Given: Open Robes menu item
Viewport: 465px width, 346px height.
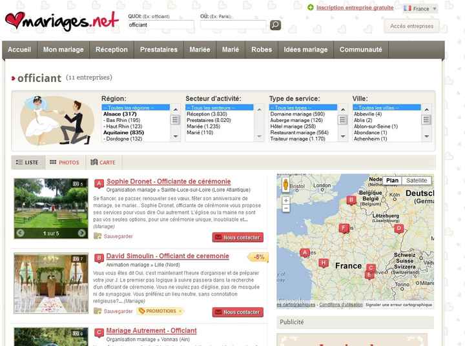Looking at the screenshot, I should (x=262, y=50).
